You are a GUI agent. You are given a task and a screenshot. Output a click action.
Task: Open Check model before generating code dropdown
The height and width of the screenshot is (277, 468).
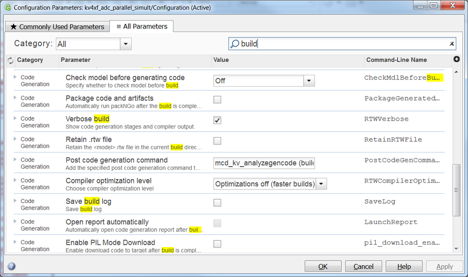click(309, 81)
